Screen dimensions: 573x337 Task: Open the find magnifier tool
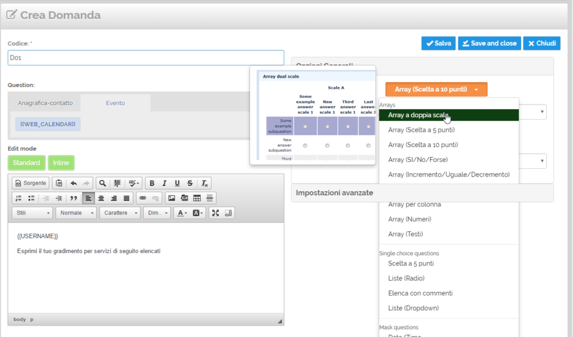pos(102,183)
